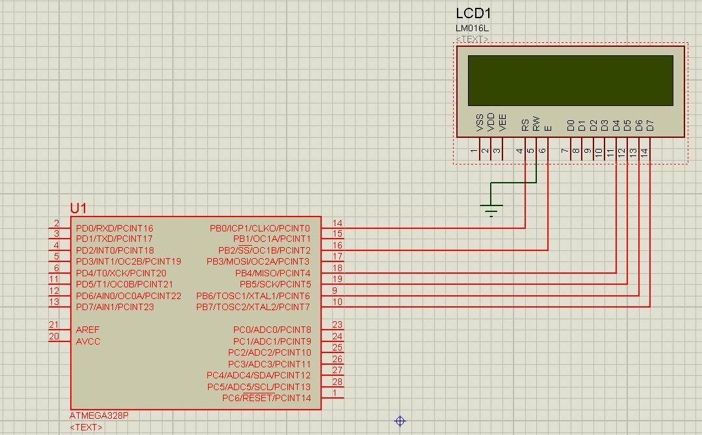Click the PB7/TOSC2/XTAL2/PCINT7 pin label
The width and height of the screenshot is (702, 435).
(x=253, y=307)
